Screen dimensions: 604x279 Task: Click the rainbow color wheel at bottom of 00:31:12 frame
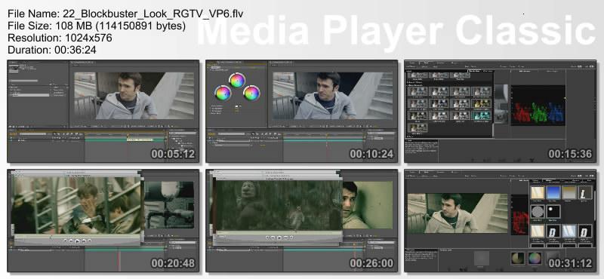click(535, 258)
